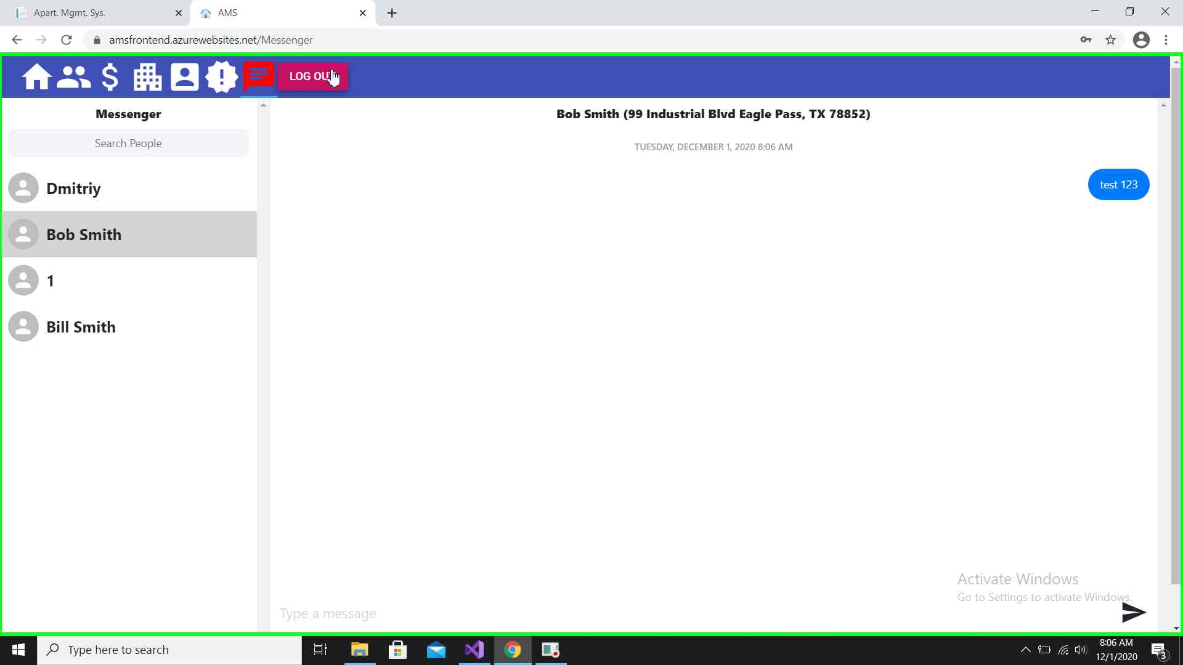
Task: Select the red Messenger chat icon
Action: 259,76
